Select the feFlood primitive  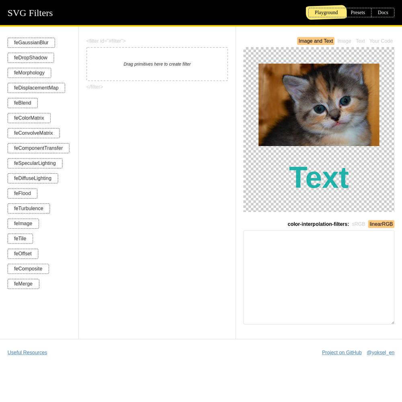point(22,193)
